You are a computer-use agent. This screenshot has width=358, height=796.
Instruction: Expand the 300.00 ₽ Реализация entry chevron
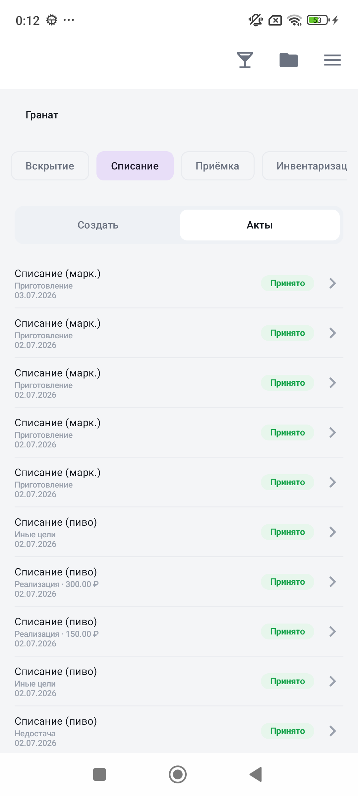[x=333, y=582]
